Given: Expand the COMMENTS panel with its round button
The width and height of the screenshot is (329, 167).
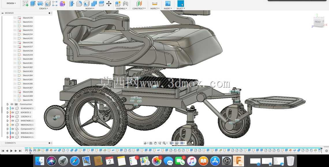Looking at the screenshot, I should click(x=50, y=143).
